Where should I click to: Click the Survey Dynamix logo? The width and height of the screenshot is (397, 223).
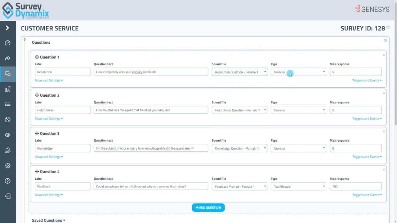tap(26, 10)
